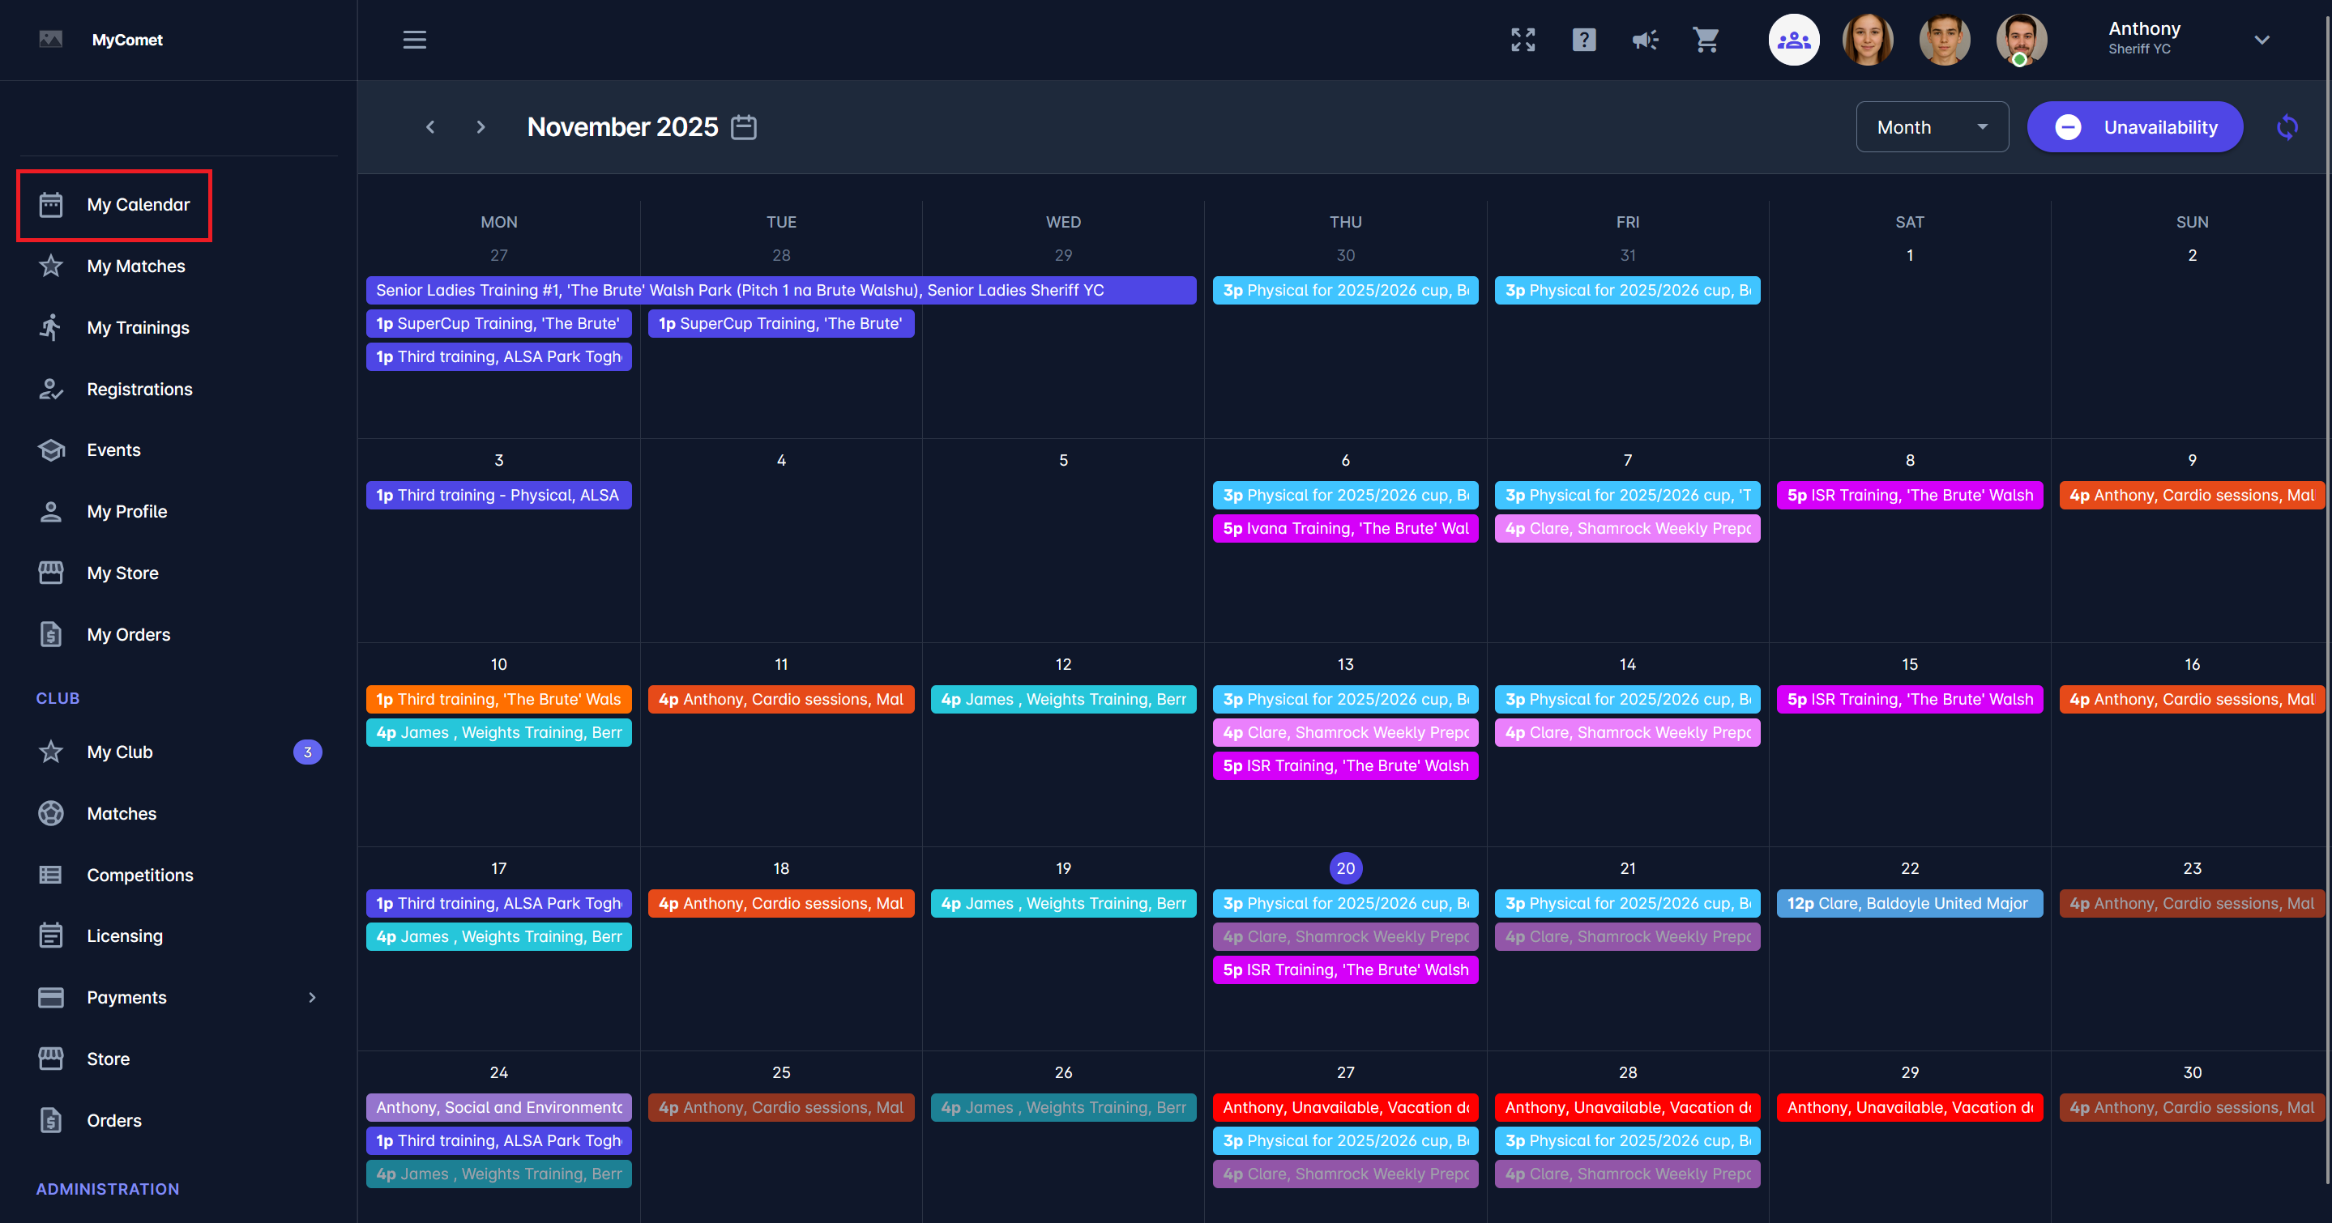This screenshot has height=1223, width=2332.
Task: Toggle the hamburger sidebar menu
Action: point(415,40)
